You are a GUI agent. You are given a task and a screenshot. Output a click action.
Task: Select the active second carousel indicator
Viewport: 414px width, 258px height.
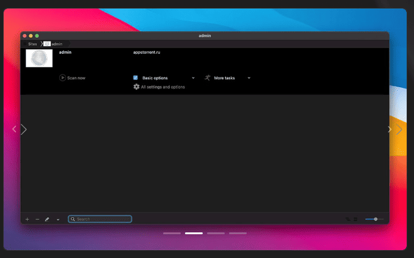tap(194, 233)
